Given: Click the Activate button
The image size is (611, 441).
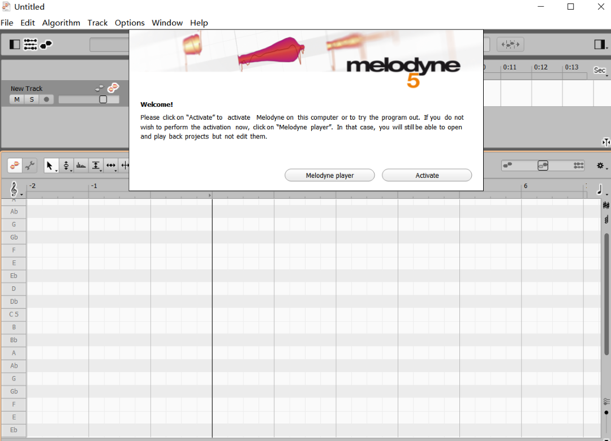Looking at the screenshot, I should click(427, 176).
